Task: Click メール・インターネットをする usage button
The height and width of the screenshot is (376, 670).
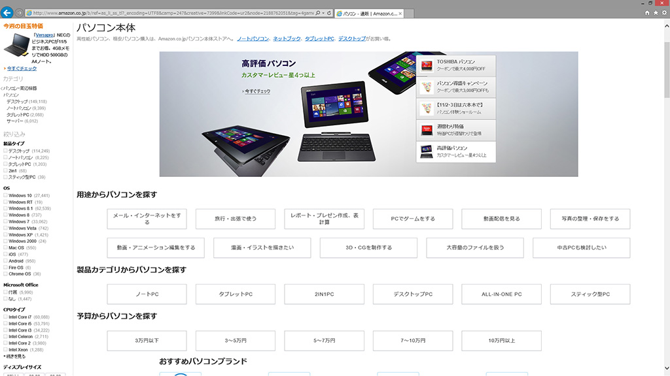Action: pyautogui.click(x=147, y=219)
